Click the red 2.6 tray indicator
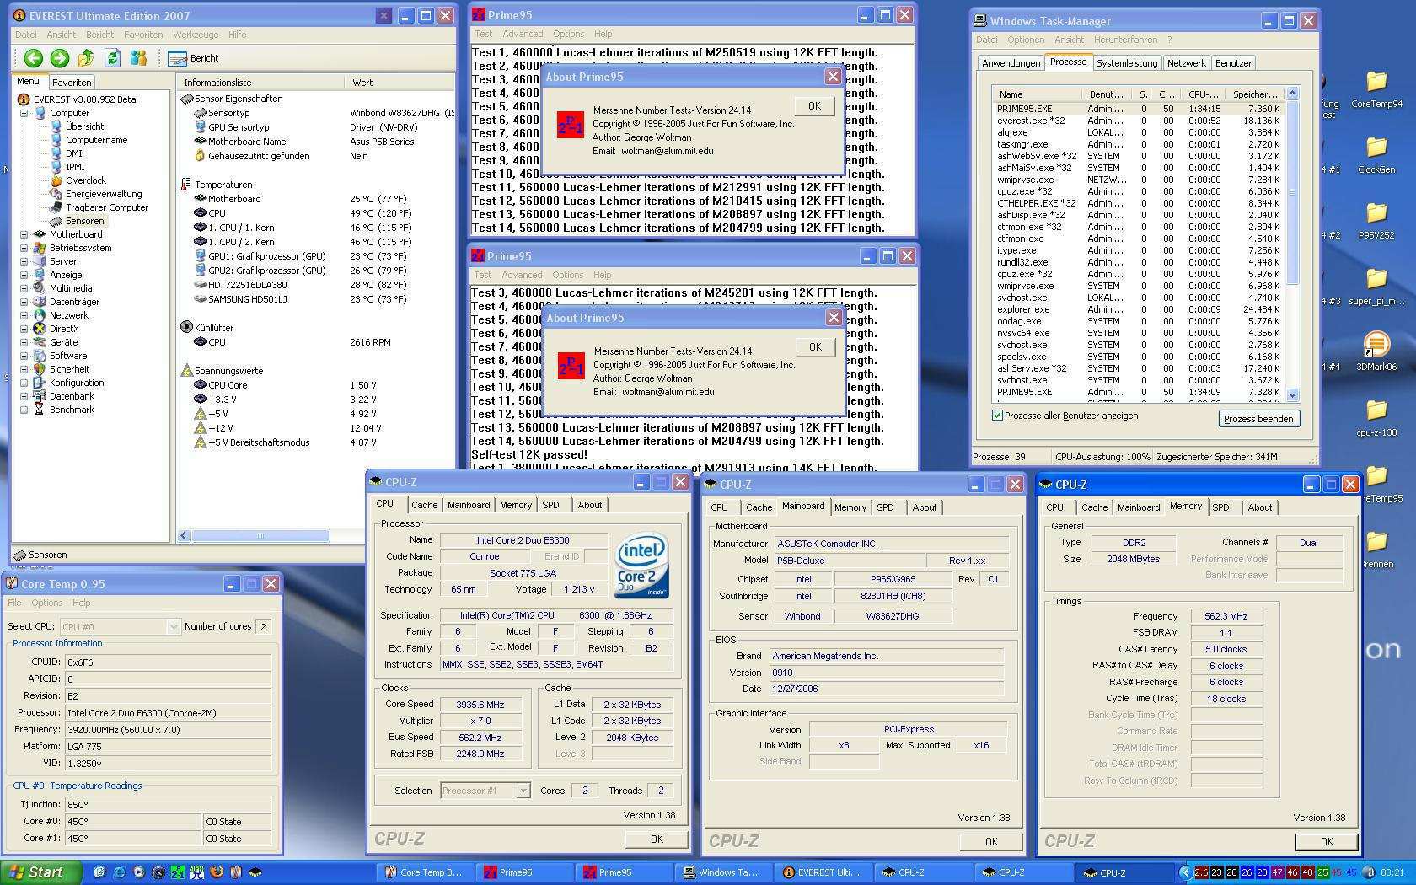 1201,872
